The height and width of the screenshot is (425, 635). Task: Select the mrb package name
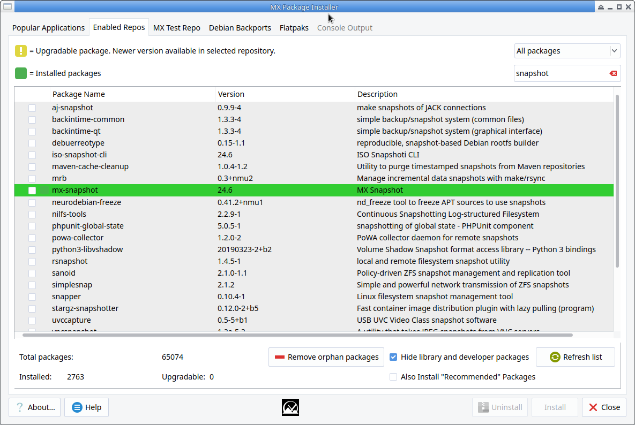click(59, 178)
